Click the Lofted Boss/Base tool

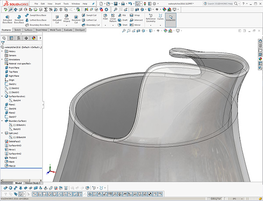[x=36, y=20]
